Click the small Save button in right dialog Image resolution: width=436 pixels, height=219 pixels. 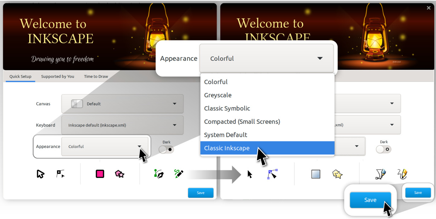click(x=418, y=193)
